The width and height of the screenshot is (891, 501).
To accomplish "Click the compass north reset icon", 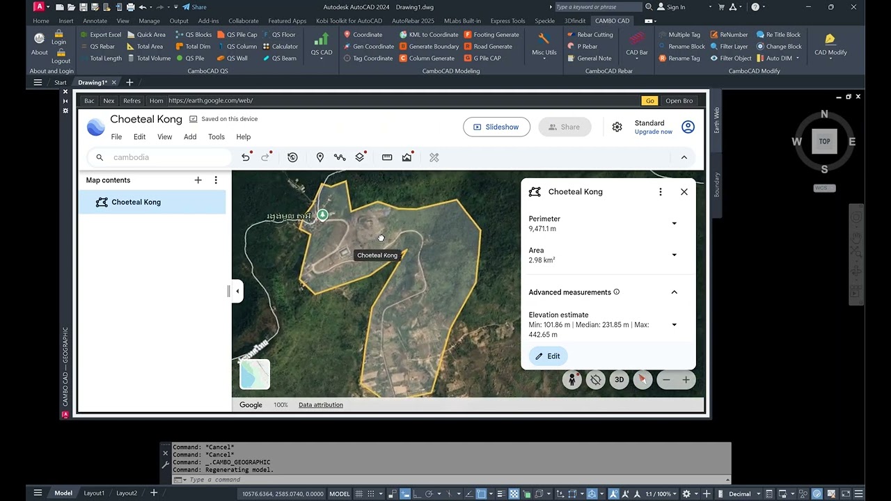I will 642,380.
